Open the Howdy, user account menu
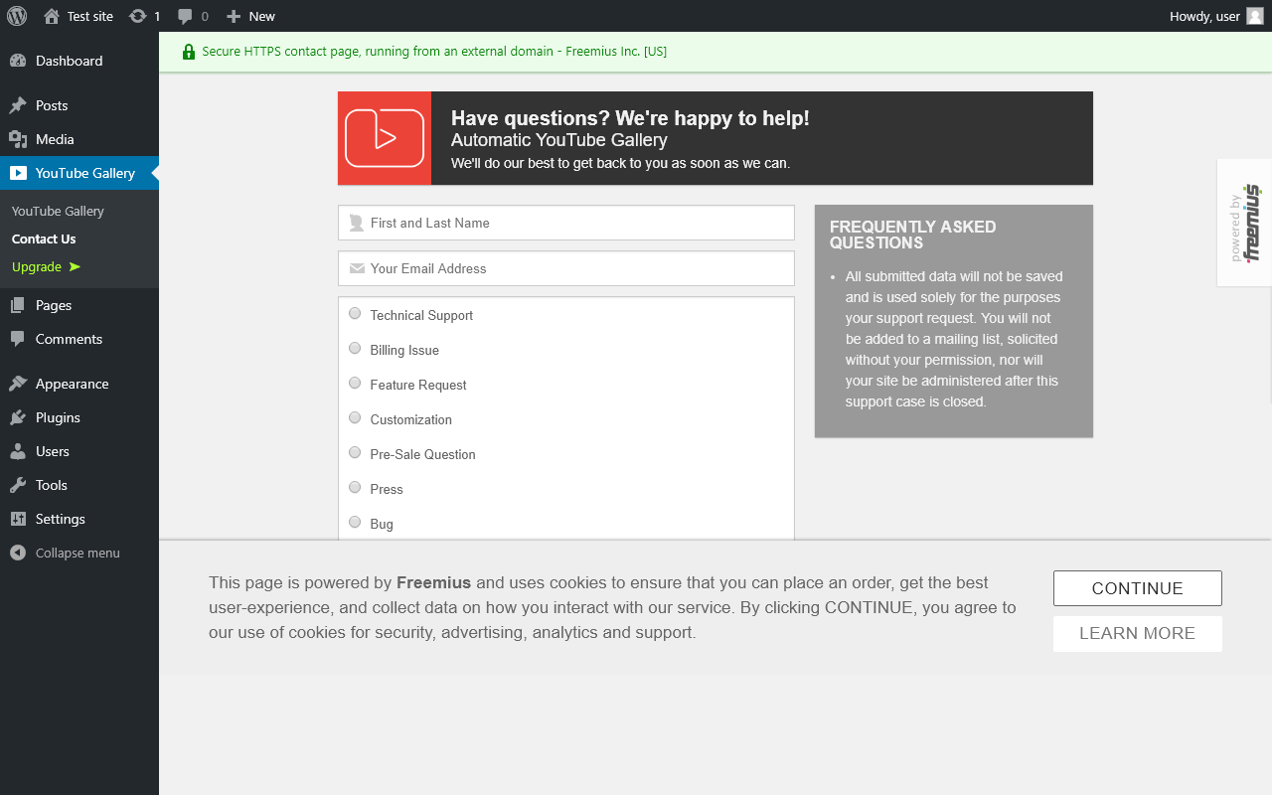This screenshot has height=795, width=1272. (x=1216, y=16)
